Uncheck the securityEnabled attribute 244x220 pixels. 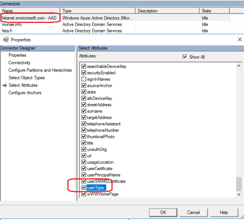(x=84, y=73)
